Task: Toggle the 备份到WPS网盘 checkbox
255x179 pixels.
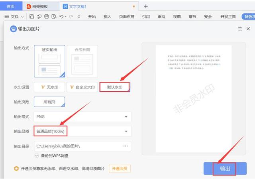Action: coord(37,155)
